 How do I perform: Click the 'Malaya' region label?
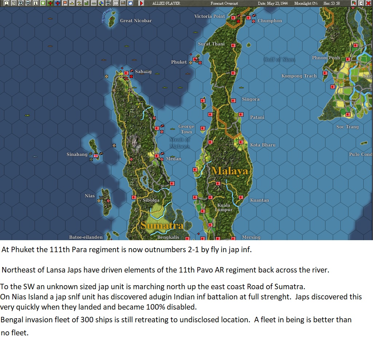click(230, 171)
